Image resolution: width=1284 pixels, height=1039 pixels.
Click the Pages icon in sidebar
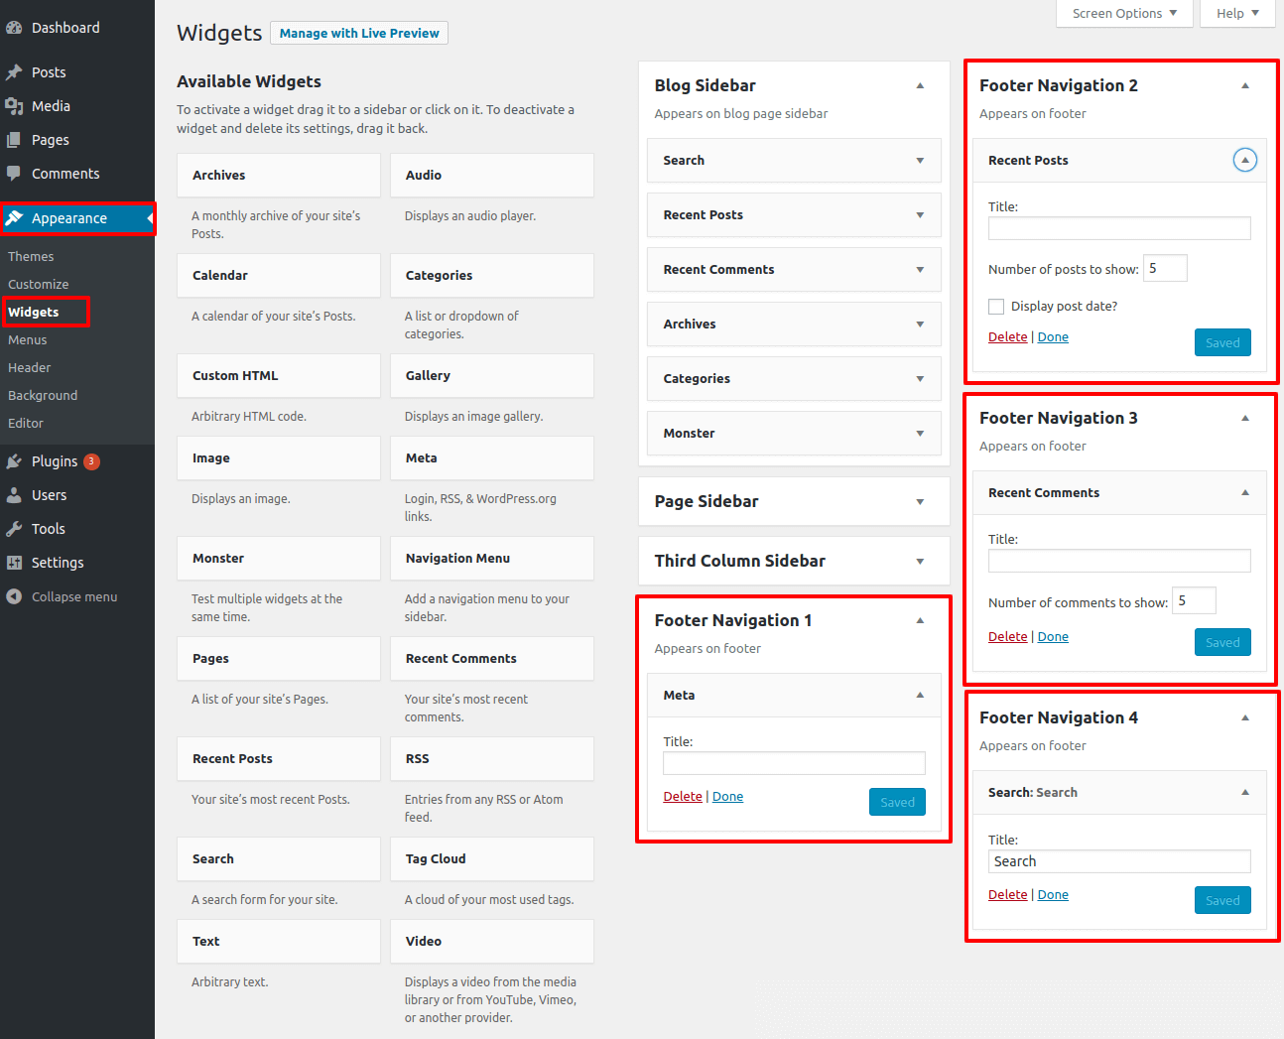(x=14, y=140)
